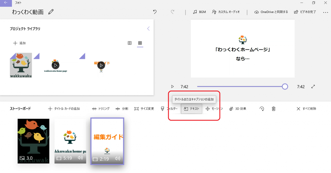
Task: Delete the selected clip with trash icon
Action: pyautogui.click(x=273, y=109)
